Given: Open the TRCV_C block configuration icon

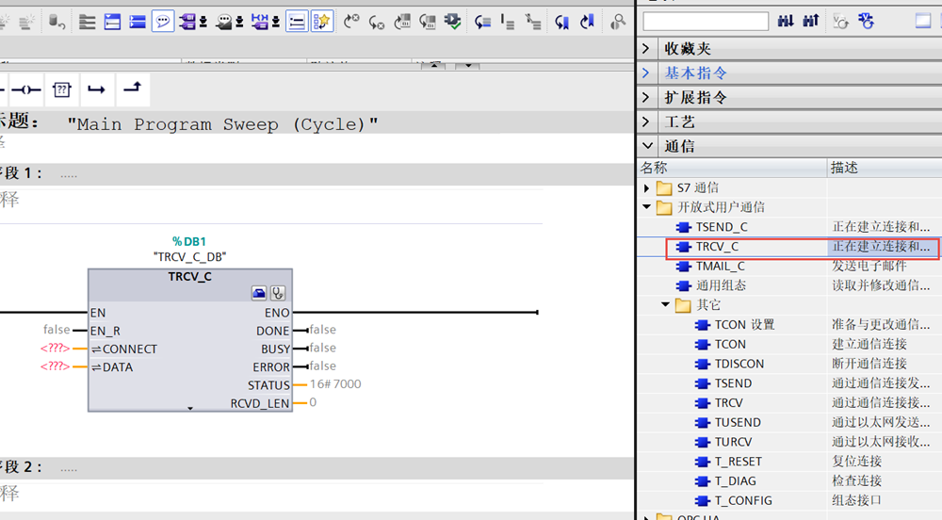Looking at the screenshot, I should 259,293.
